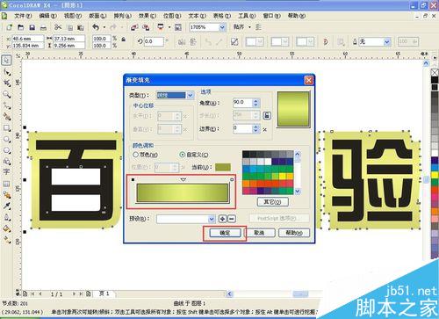
Task: Click the 其它 Others color button
Action: coord(272,201)
